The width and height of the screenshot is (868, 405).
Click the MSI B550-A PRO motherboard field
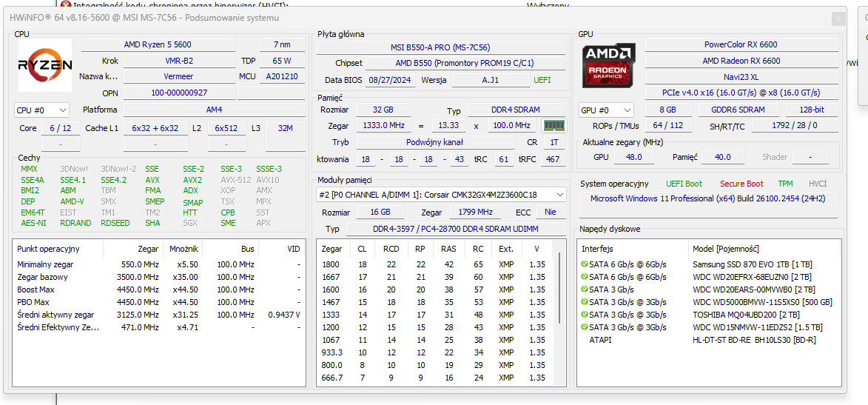[x=440, y=47]
